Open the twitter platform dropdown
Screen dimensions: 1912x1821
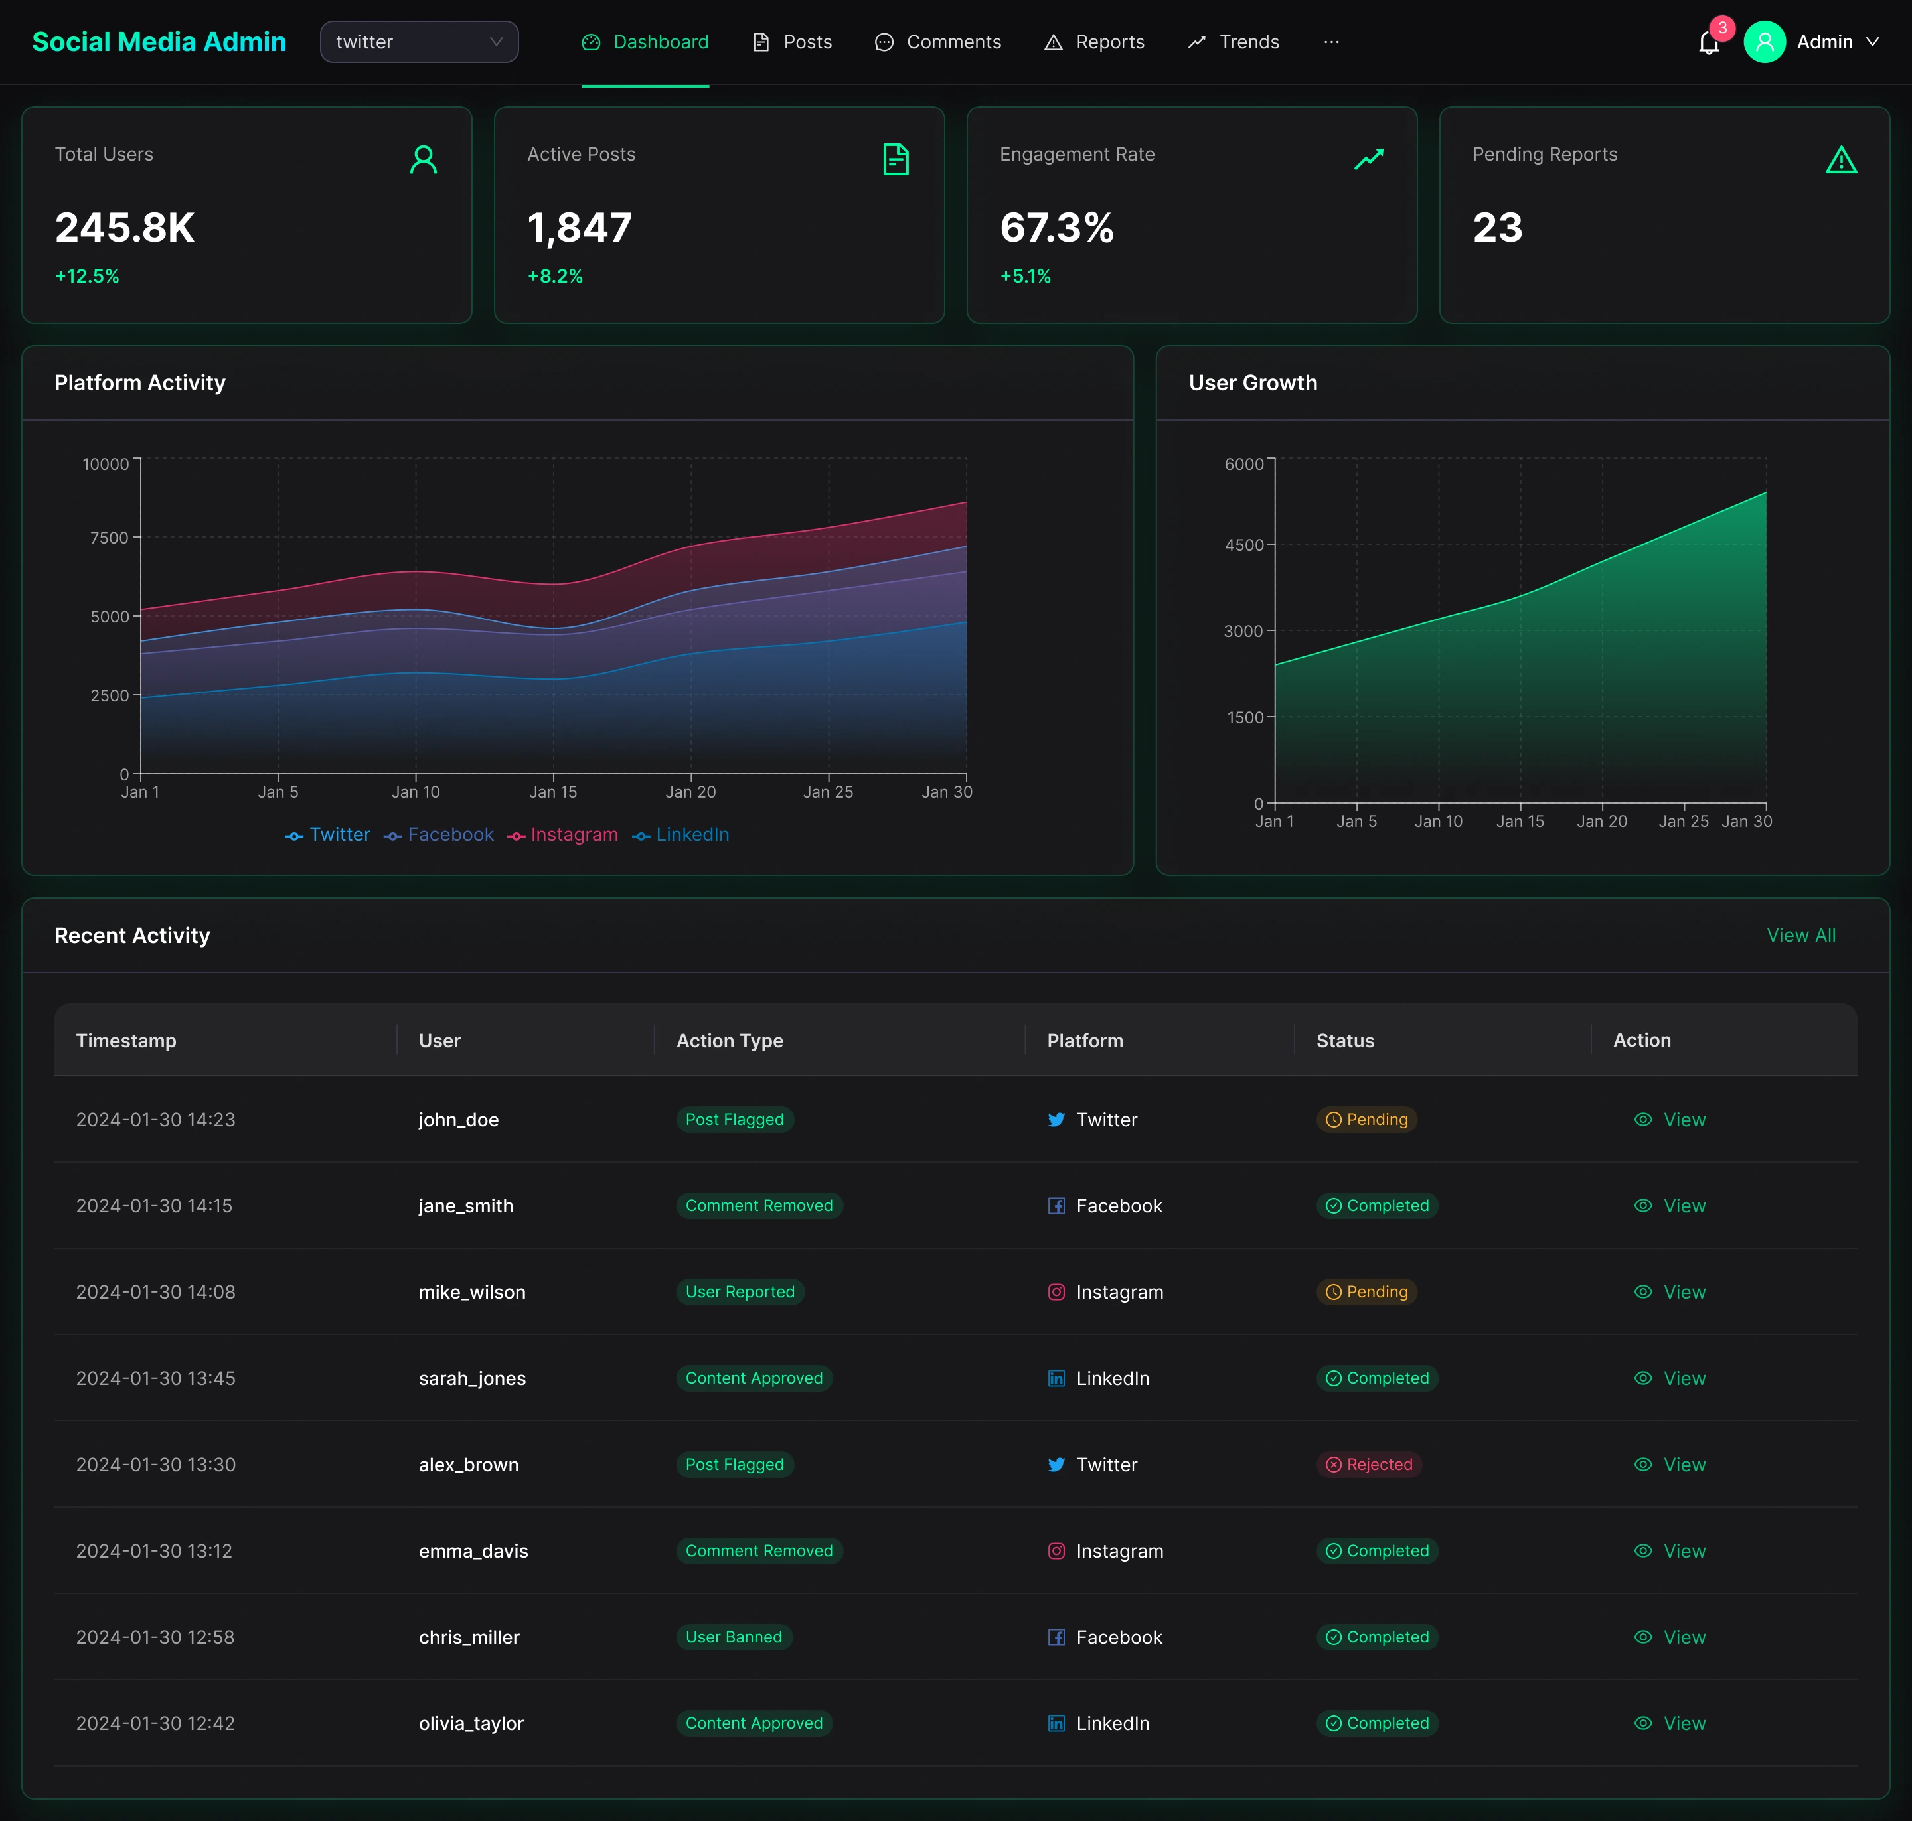tap(418, 42)
